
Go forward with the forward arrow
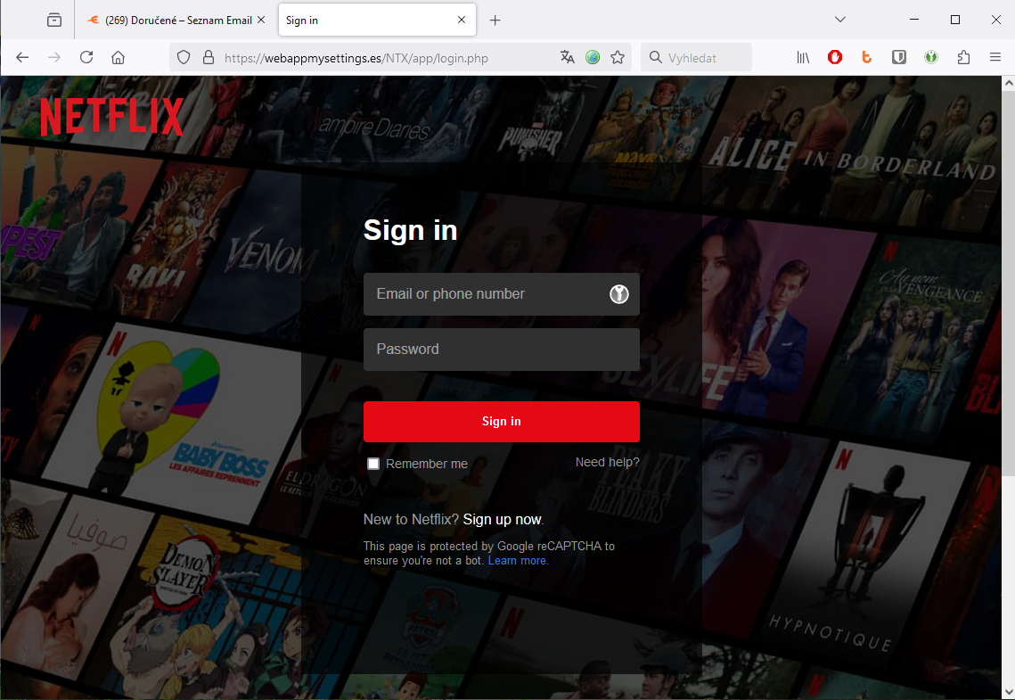[x=54, y=58]
